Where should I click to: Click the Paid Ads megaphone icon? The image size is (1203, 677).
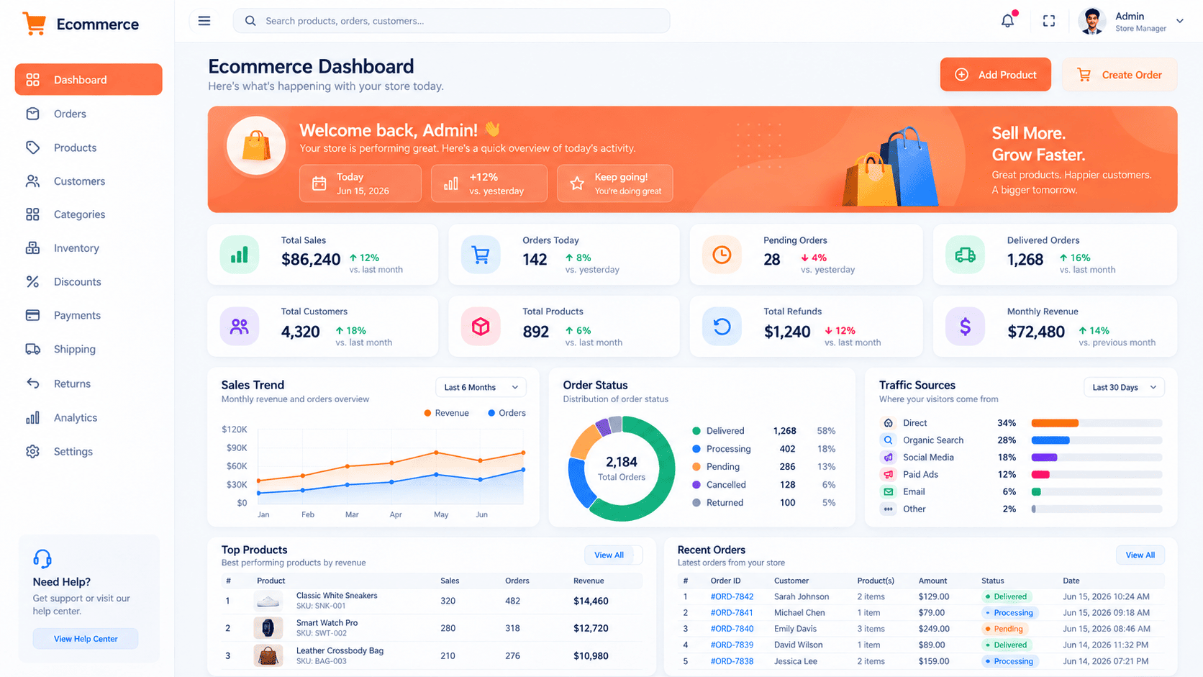tap(889, 474)
